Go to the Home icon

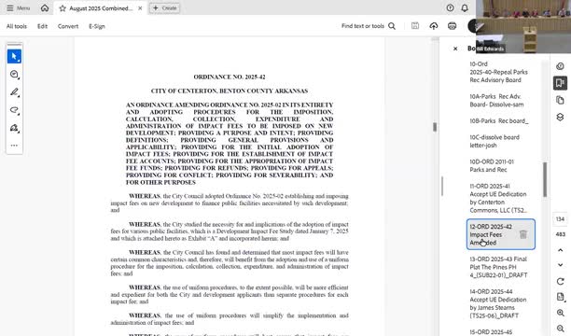click(45, 8)
